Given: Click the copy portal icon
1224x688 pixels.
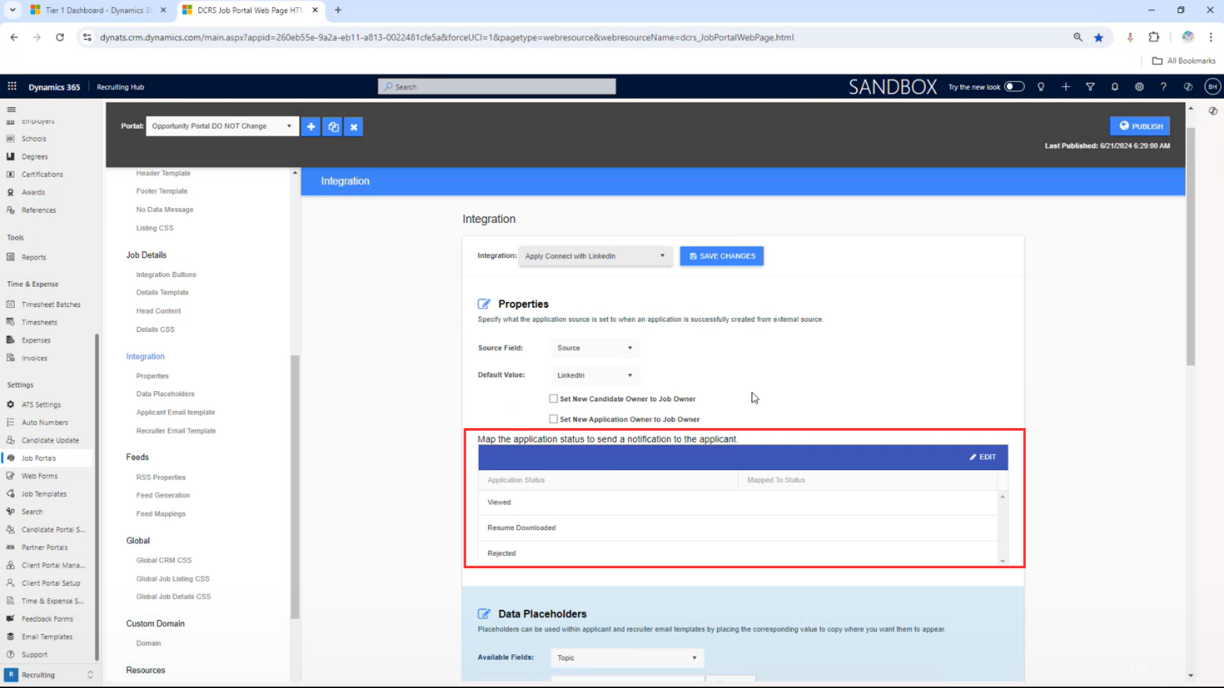Looking at the screenshot, I should coord(333,127).
